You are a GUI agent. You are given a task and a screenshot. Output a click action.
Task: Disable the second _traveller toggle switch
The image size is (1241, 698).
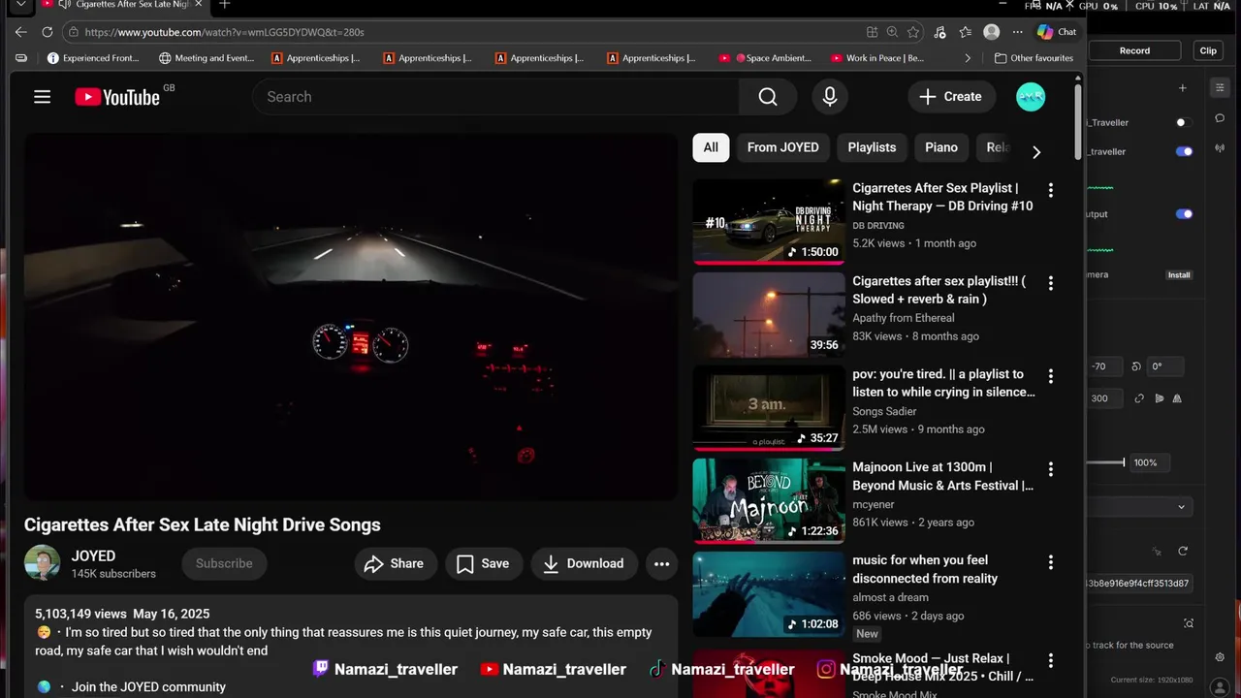tap(1184, 151)
